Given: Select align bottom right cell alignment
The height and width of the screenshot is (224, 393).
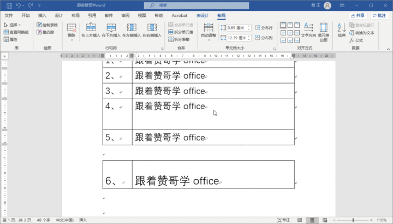Looking at the screenshot, I should pyautogui.click(x=297, y=40).
